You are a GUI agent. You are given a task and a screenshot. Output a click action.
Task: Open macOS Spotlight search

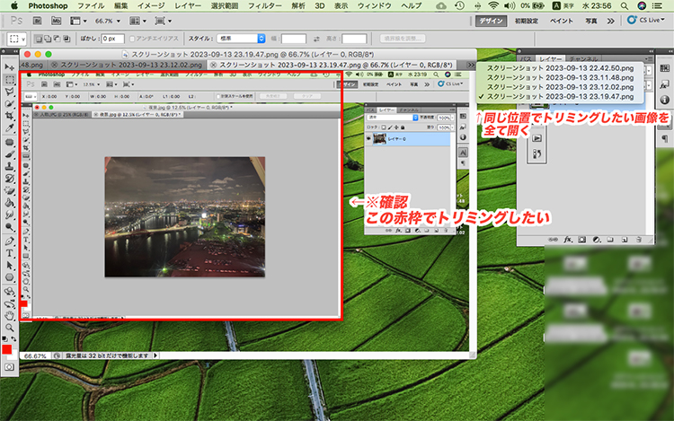coord(625,5)
